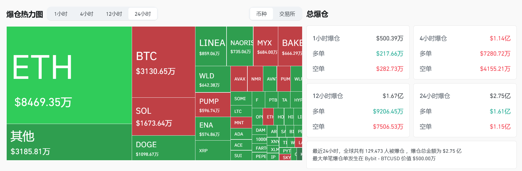Toggle heatmap view to 交易所

[x=287, y=14]
